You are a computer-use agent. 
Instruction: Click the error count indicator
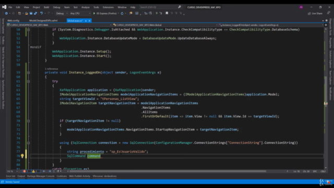click(26, 171)
